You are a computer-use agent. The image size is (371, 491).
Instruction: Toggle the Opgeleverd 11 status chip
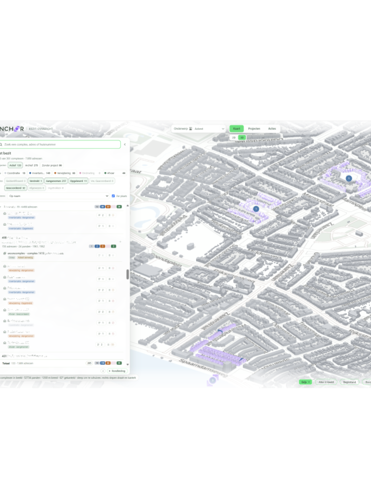[78, 181]
